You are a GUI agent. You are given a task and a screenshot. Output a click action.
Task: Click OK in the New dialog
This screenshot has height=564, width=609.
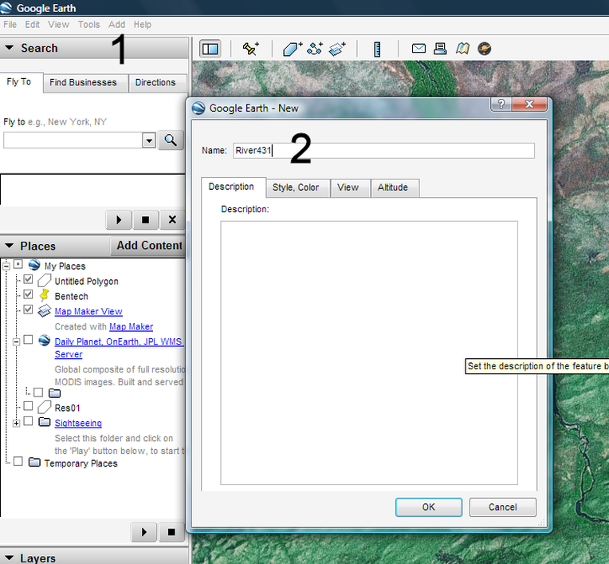coord(429,507)
